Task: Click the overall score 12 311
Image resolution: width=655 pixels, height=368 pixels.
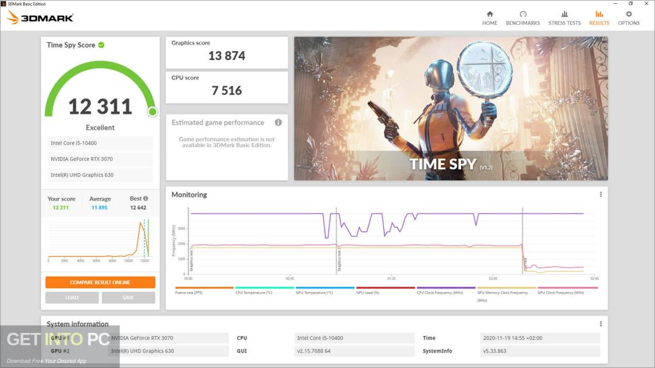Action: click(x=100, y=107)
